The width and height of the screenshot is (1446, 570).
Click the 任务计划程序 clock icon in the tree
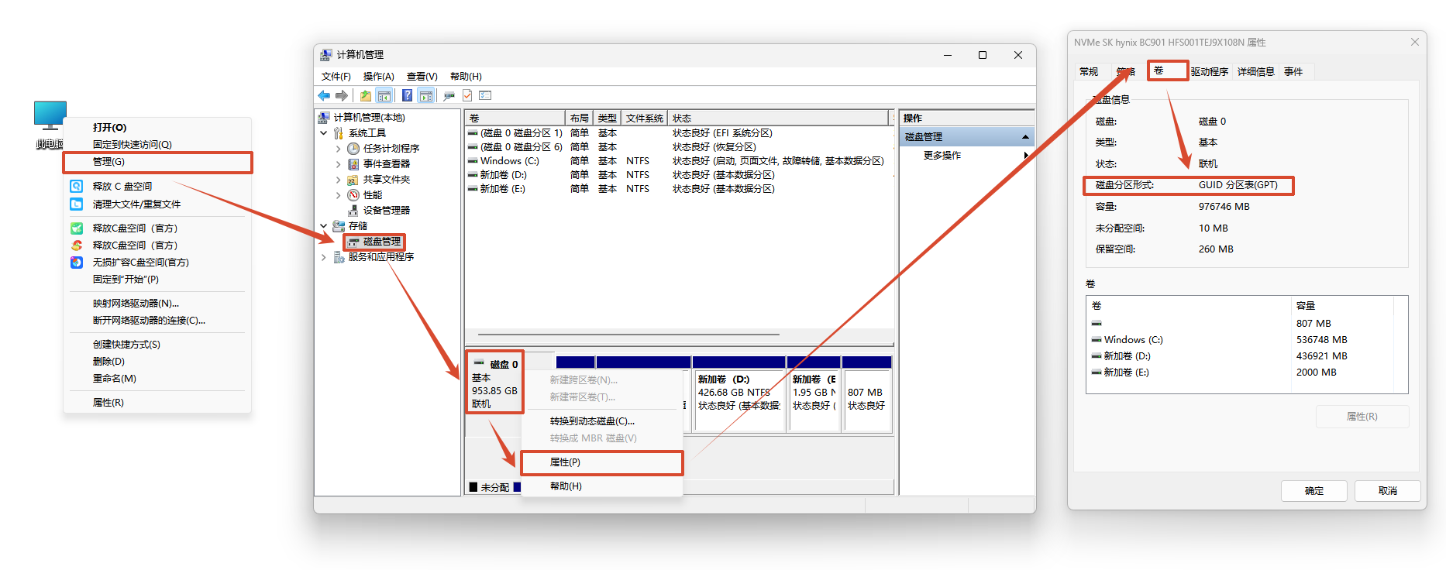(353, 149)
